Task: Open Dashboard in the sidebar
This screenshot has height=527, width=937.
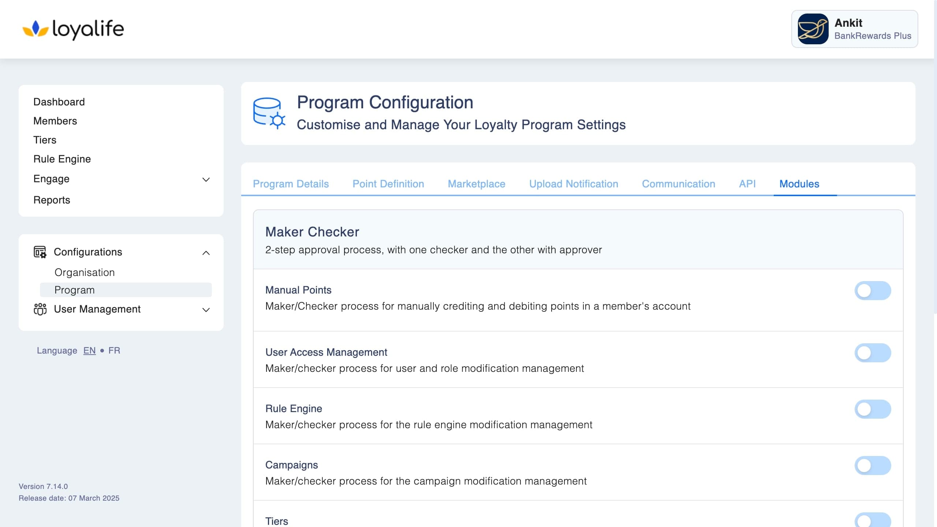Action: [x=59, y=102]
